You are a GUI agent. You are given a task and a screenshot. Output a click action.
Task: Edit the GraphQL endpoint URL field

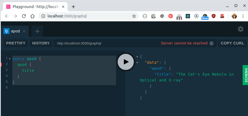tap(135, 43)
